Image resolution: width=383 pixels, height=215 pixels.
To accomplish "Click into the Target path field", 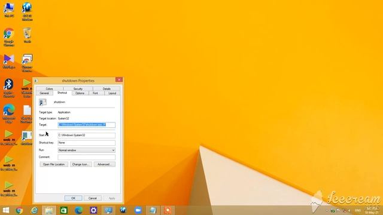I will 86,125.
